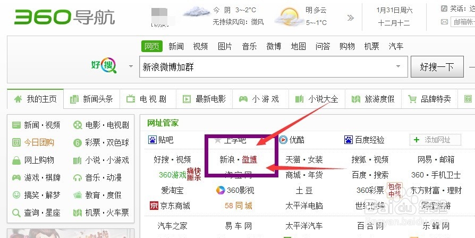475x238 pixels.
Task: Click the 邮箱帐号 input field
Action: click(x=463, y=22)
